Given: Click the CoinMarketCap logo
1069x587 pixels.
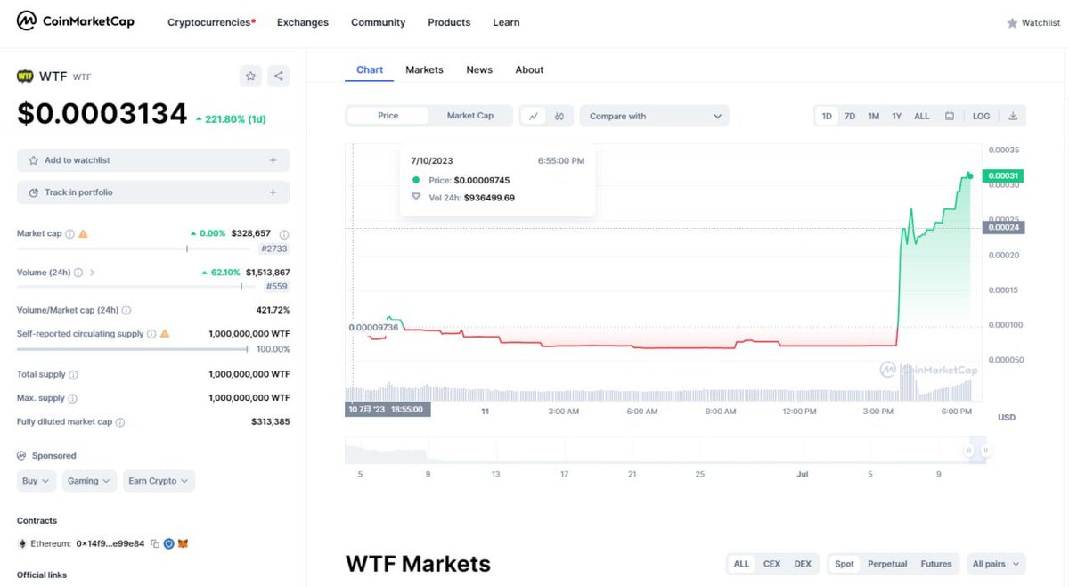Looking at the screenshot, I should click(x=76, y=21).
